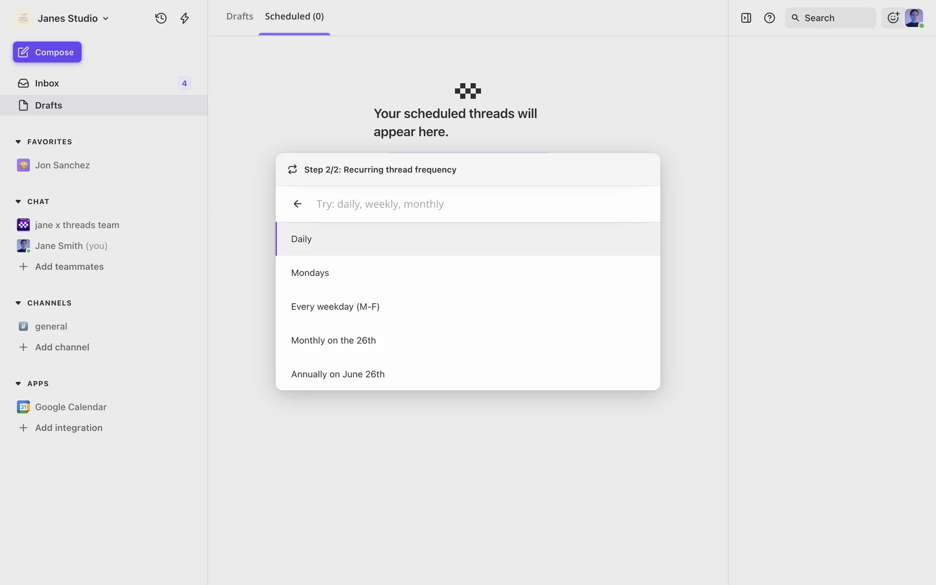
Task: Click the lightning bolt quick actions icon
Action: pos(184,18)
